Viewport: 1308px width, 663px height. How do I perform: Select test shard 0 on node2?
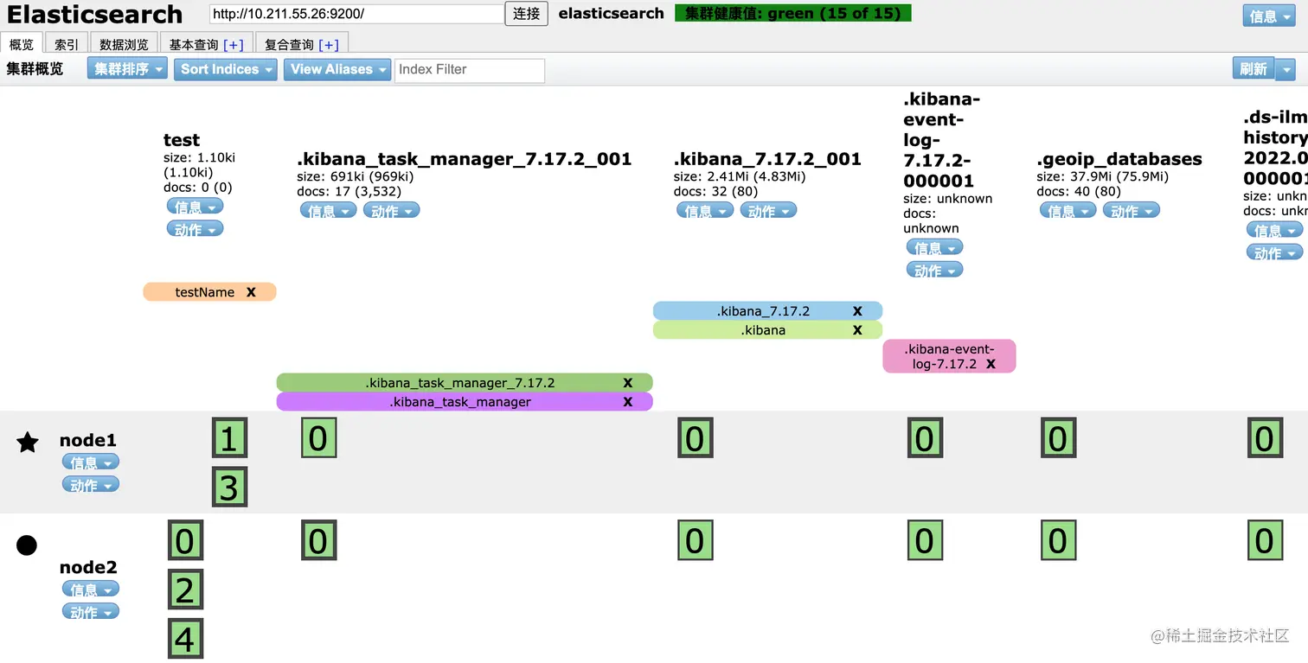tap(185, 540)
